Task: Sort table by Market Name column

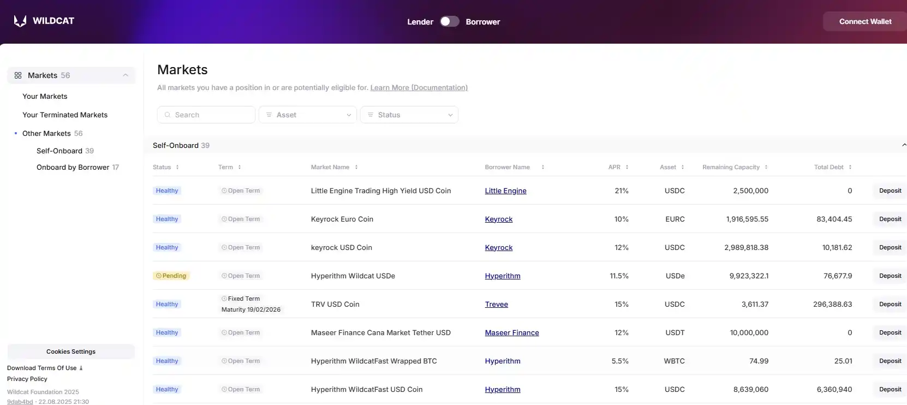Action: click(356, 167)
